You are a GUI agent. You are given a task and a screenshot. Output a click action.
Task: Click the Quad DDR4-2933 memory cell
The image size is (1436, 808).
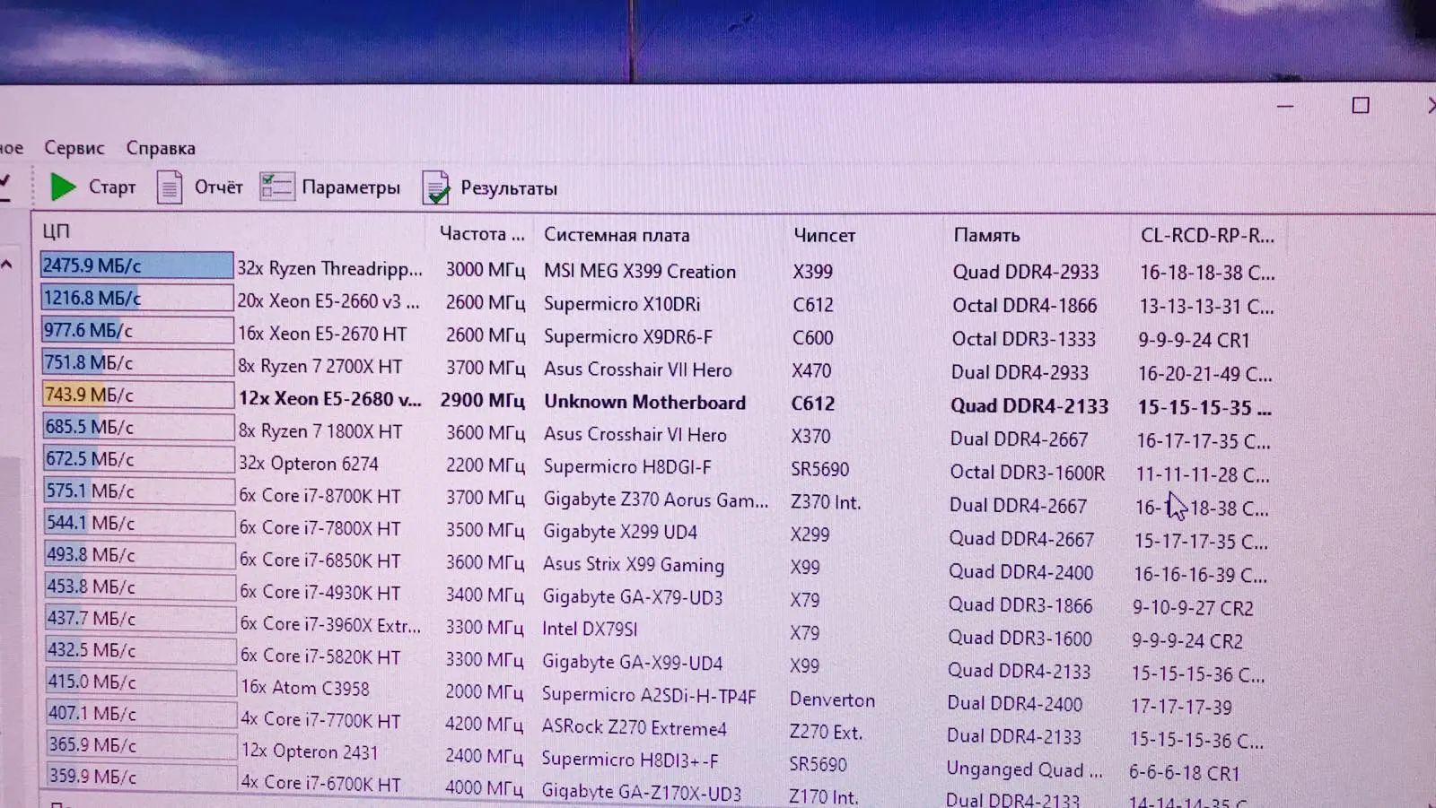click(x=1026, y=272)
